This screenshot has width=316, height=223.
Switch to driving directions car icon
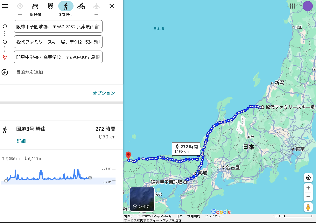(35, 6)
